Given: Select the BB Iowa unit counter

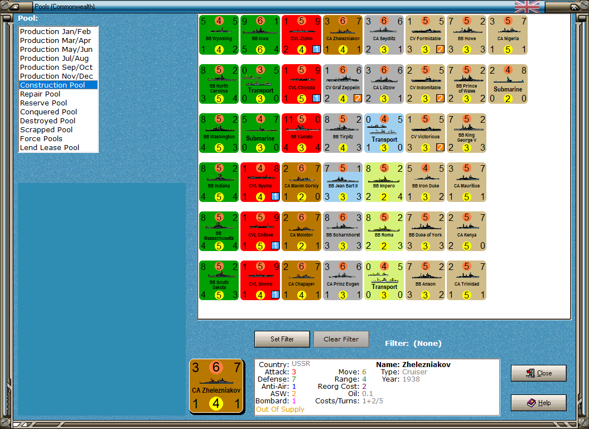Looking at the screenshot, I should click(x=260, y=35).
